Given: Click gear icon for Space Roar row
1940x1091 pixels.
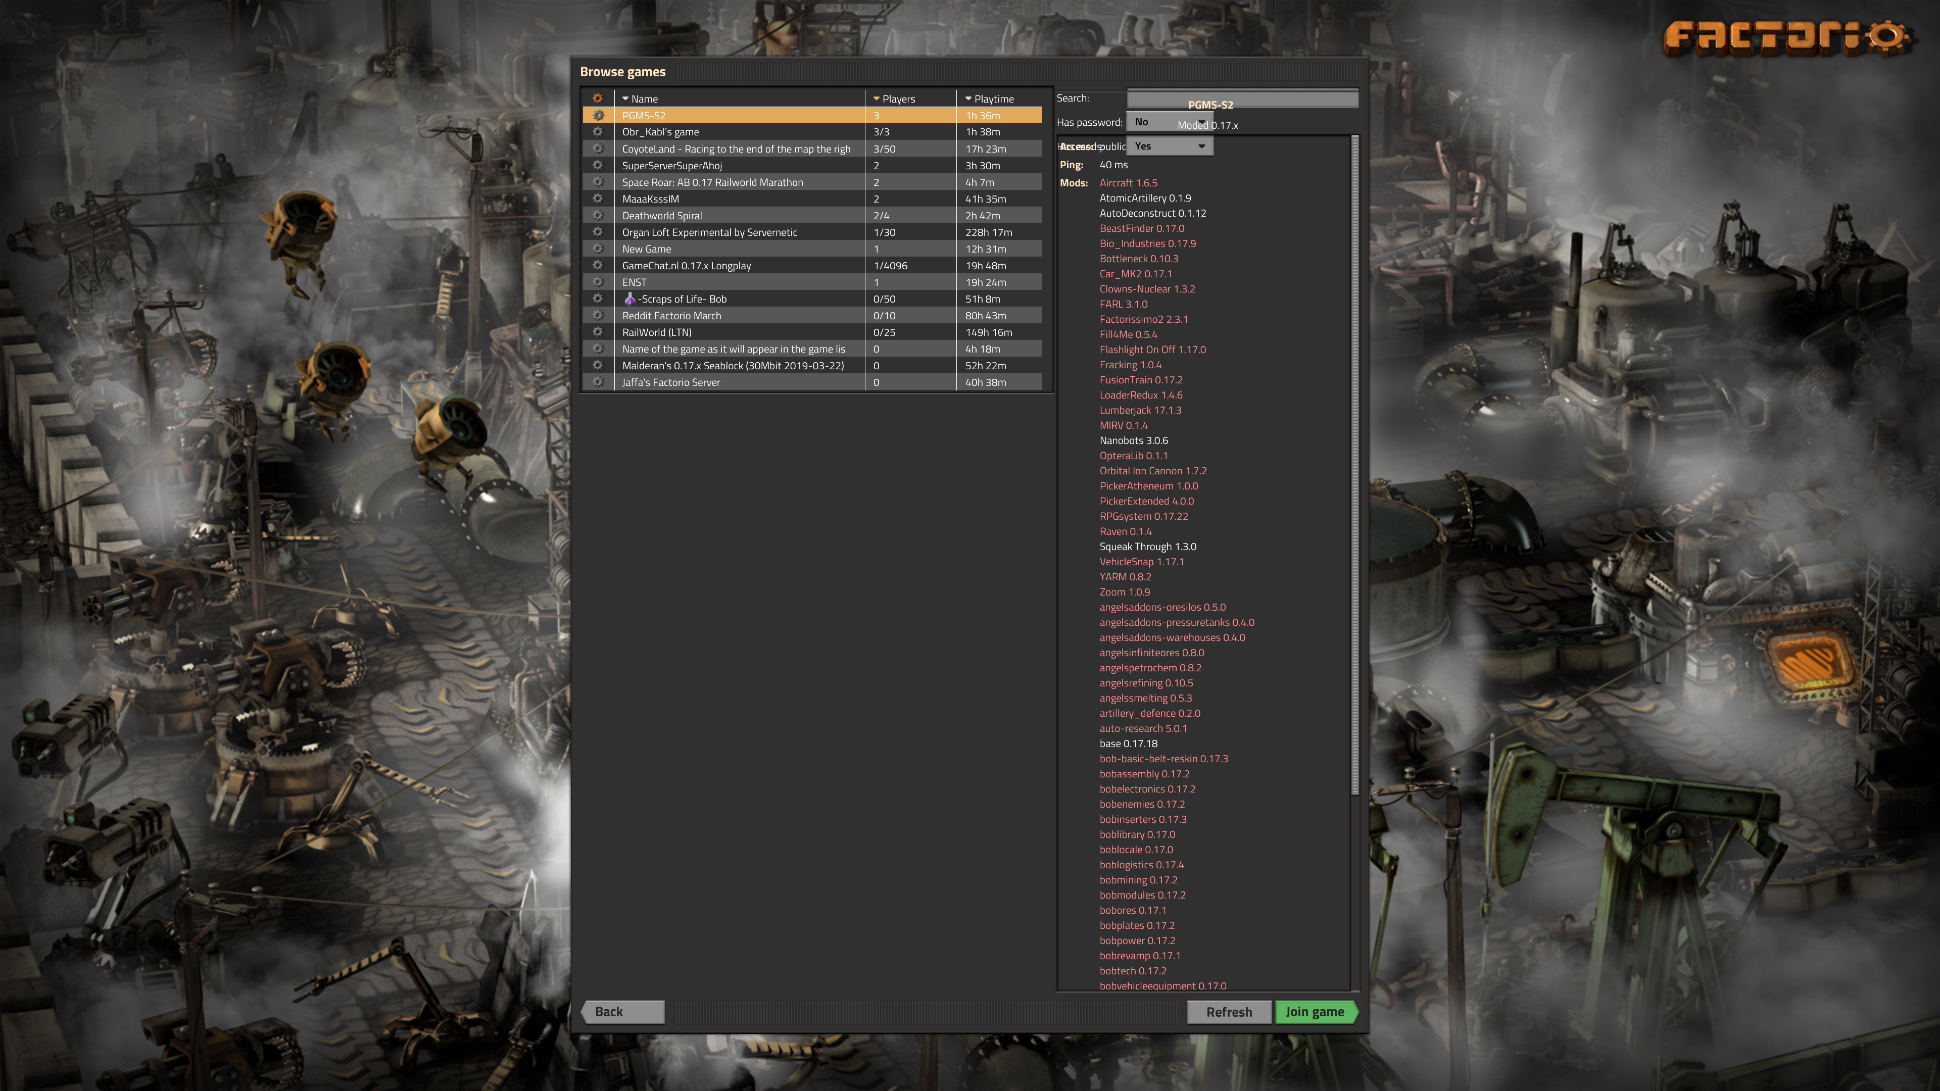Looking at the screenshot, I should coord(598,181).
